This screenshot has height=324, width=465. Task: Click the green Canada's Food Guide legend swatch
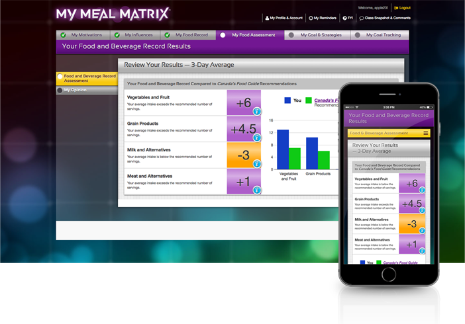(x=309, y=101)
